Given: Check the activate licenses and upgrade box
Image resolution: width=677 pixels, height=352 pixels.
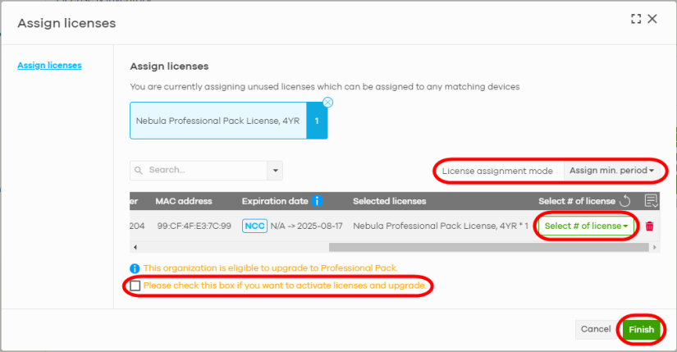Looking at the screenshot, I should point(135,286).
